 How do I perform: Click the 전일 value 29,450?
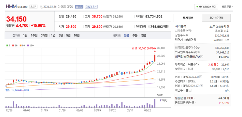(71, 17)
